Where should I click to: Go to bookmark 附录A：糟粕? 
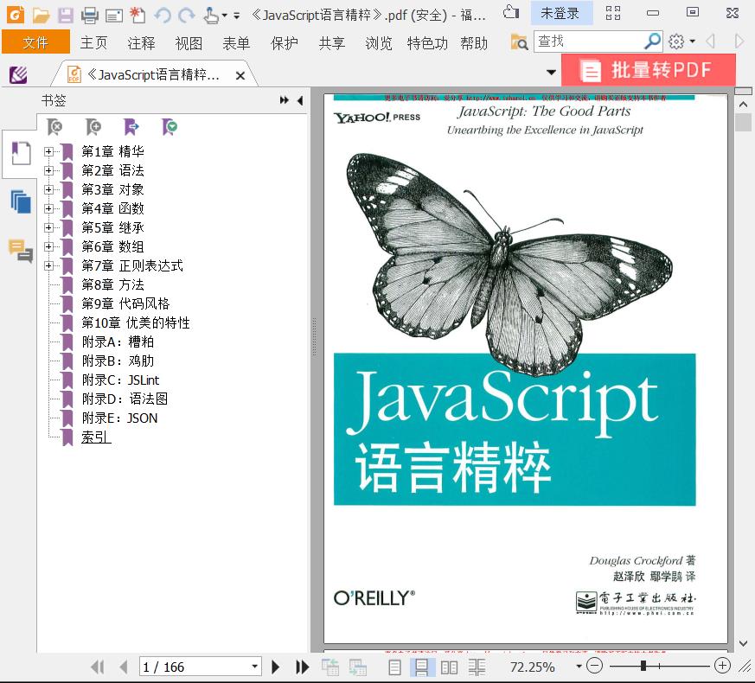click(x=118, y=341)
